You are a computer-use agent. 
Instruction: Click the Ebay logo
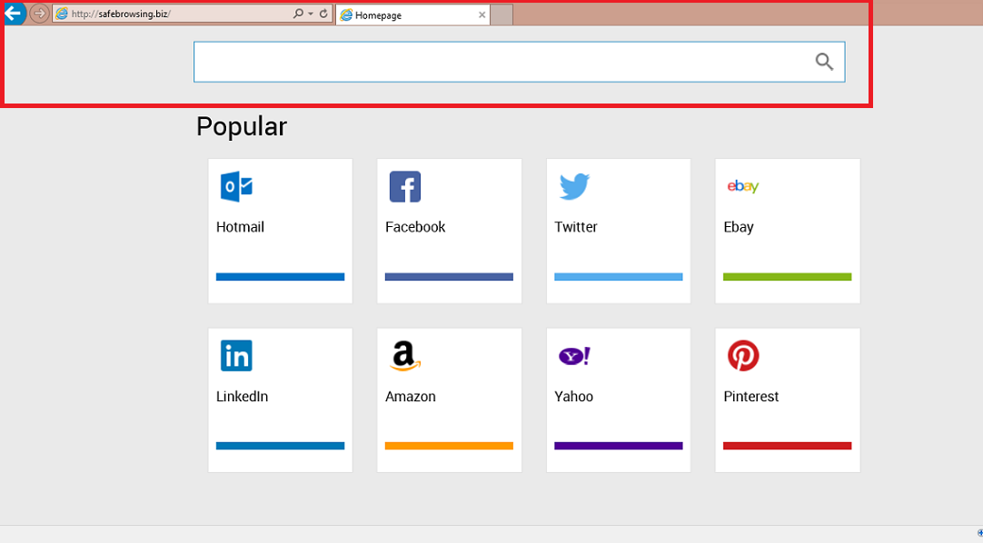(x=742, y=187)
